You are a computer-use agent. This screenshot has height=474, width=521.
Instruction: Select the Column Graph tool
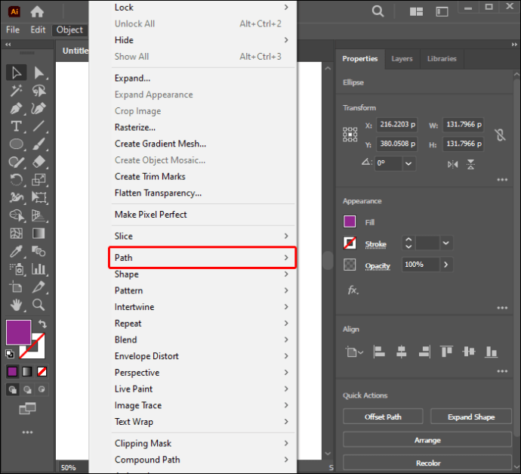point(39,269)
